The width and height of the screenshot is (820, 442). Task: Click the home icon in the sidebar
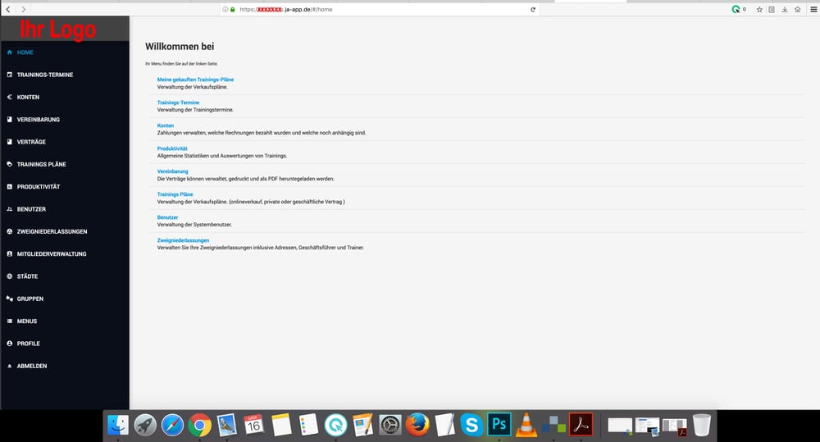9,52
